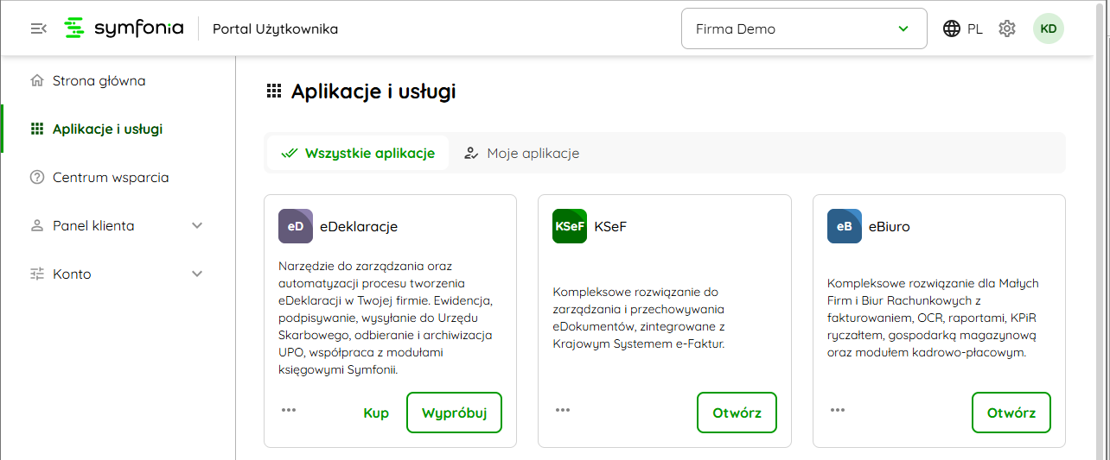1110x460 pixels.
Task: Open more options on KSeF card
Action: pos(563,410)
